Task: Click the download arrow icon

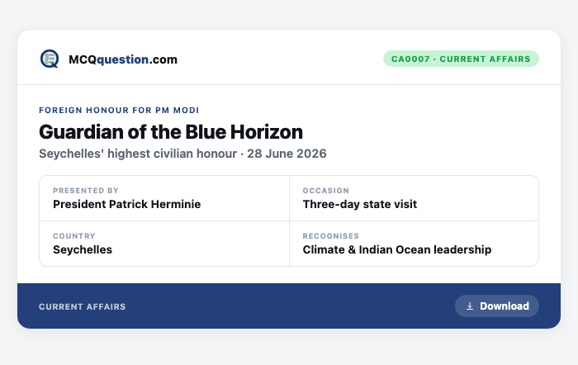Action: (x=470, y=306)
